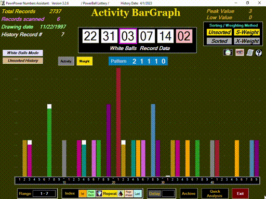Switch to Sorted method

pos(219,41)
